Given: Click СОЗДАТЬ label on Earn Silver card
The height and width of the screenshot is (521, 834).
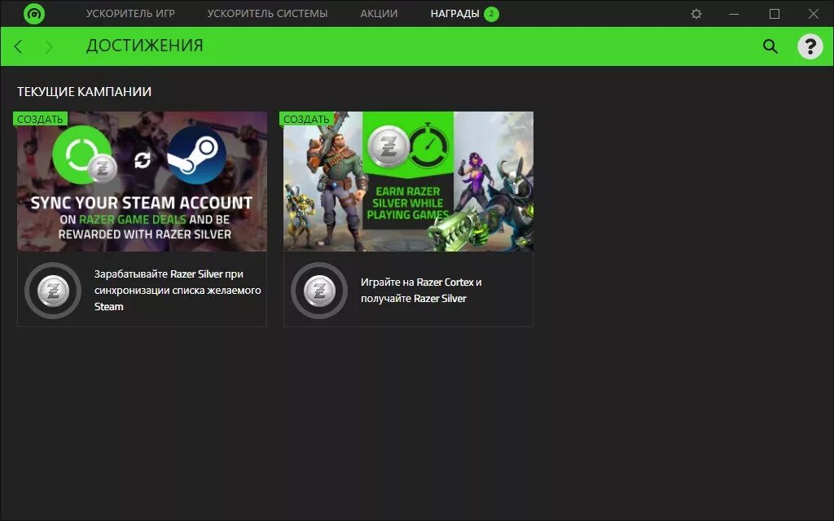Looking at the screenshot, I should [306, 119].
